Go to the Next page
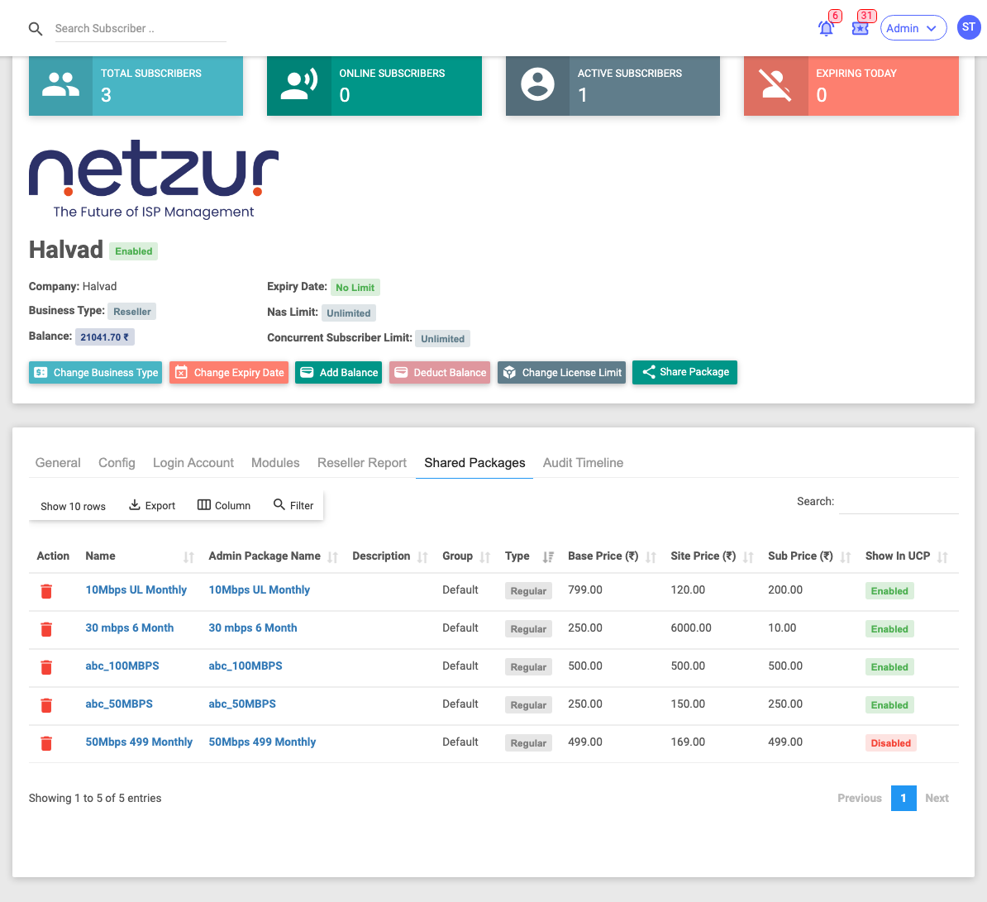 (937, 798)
